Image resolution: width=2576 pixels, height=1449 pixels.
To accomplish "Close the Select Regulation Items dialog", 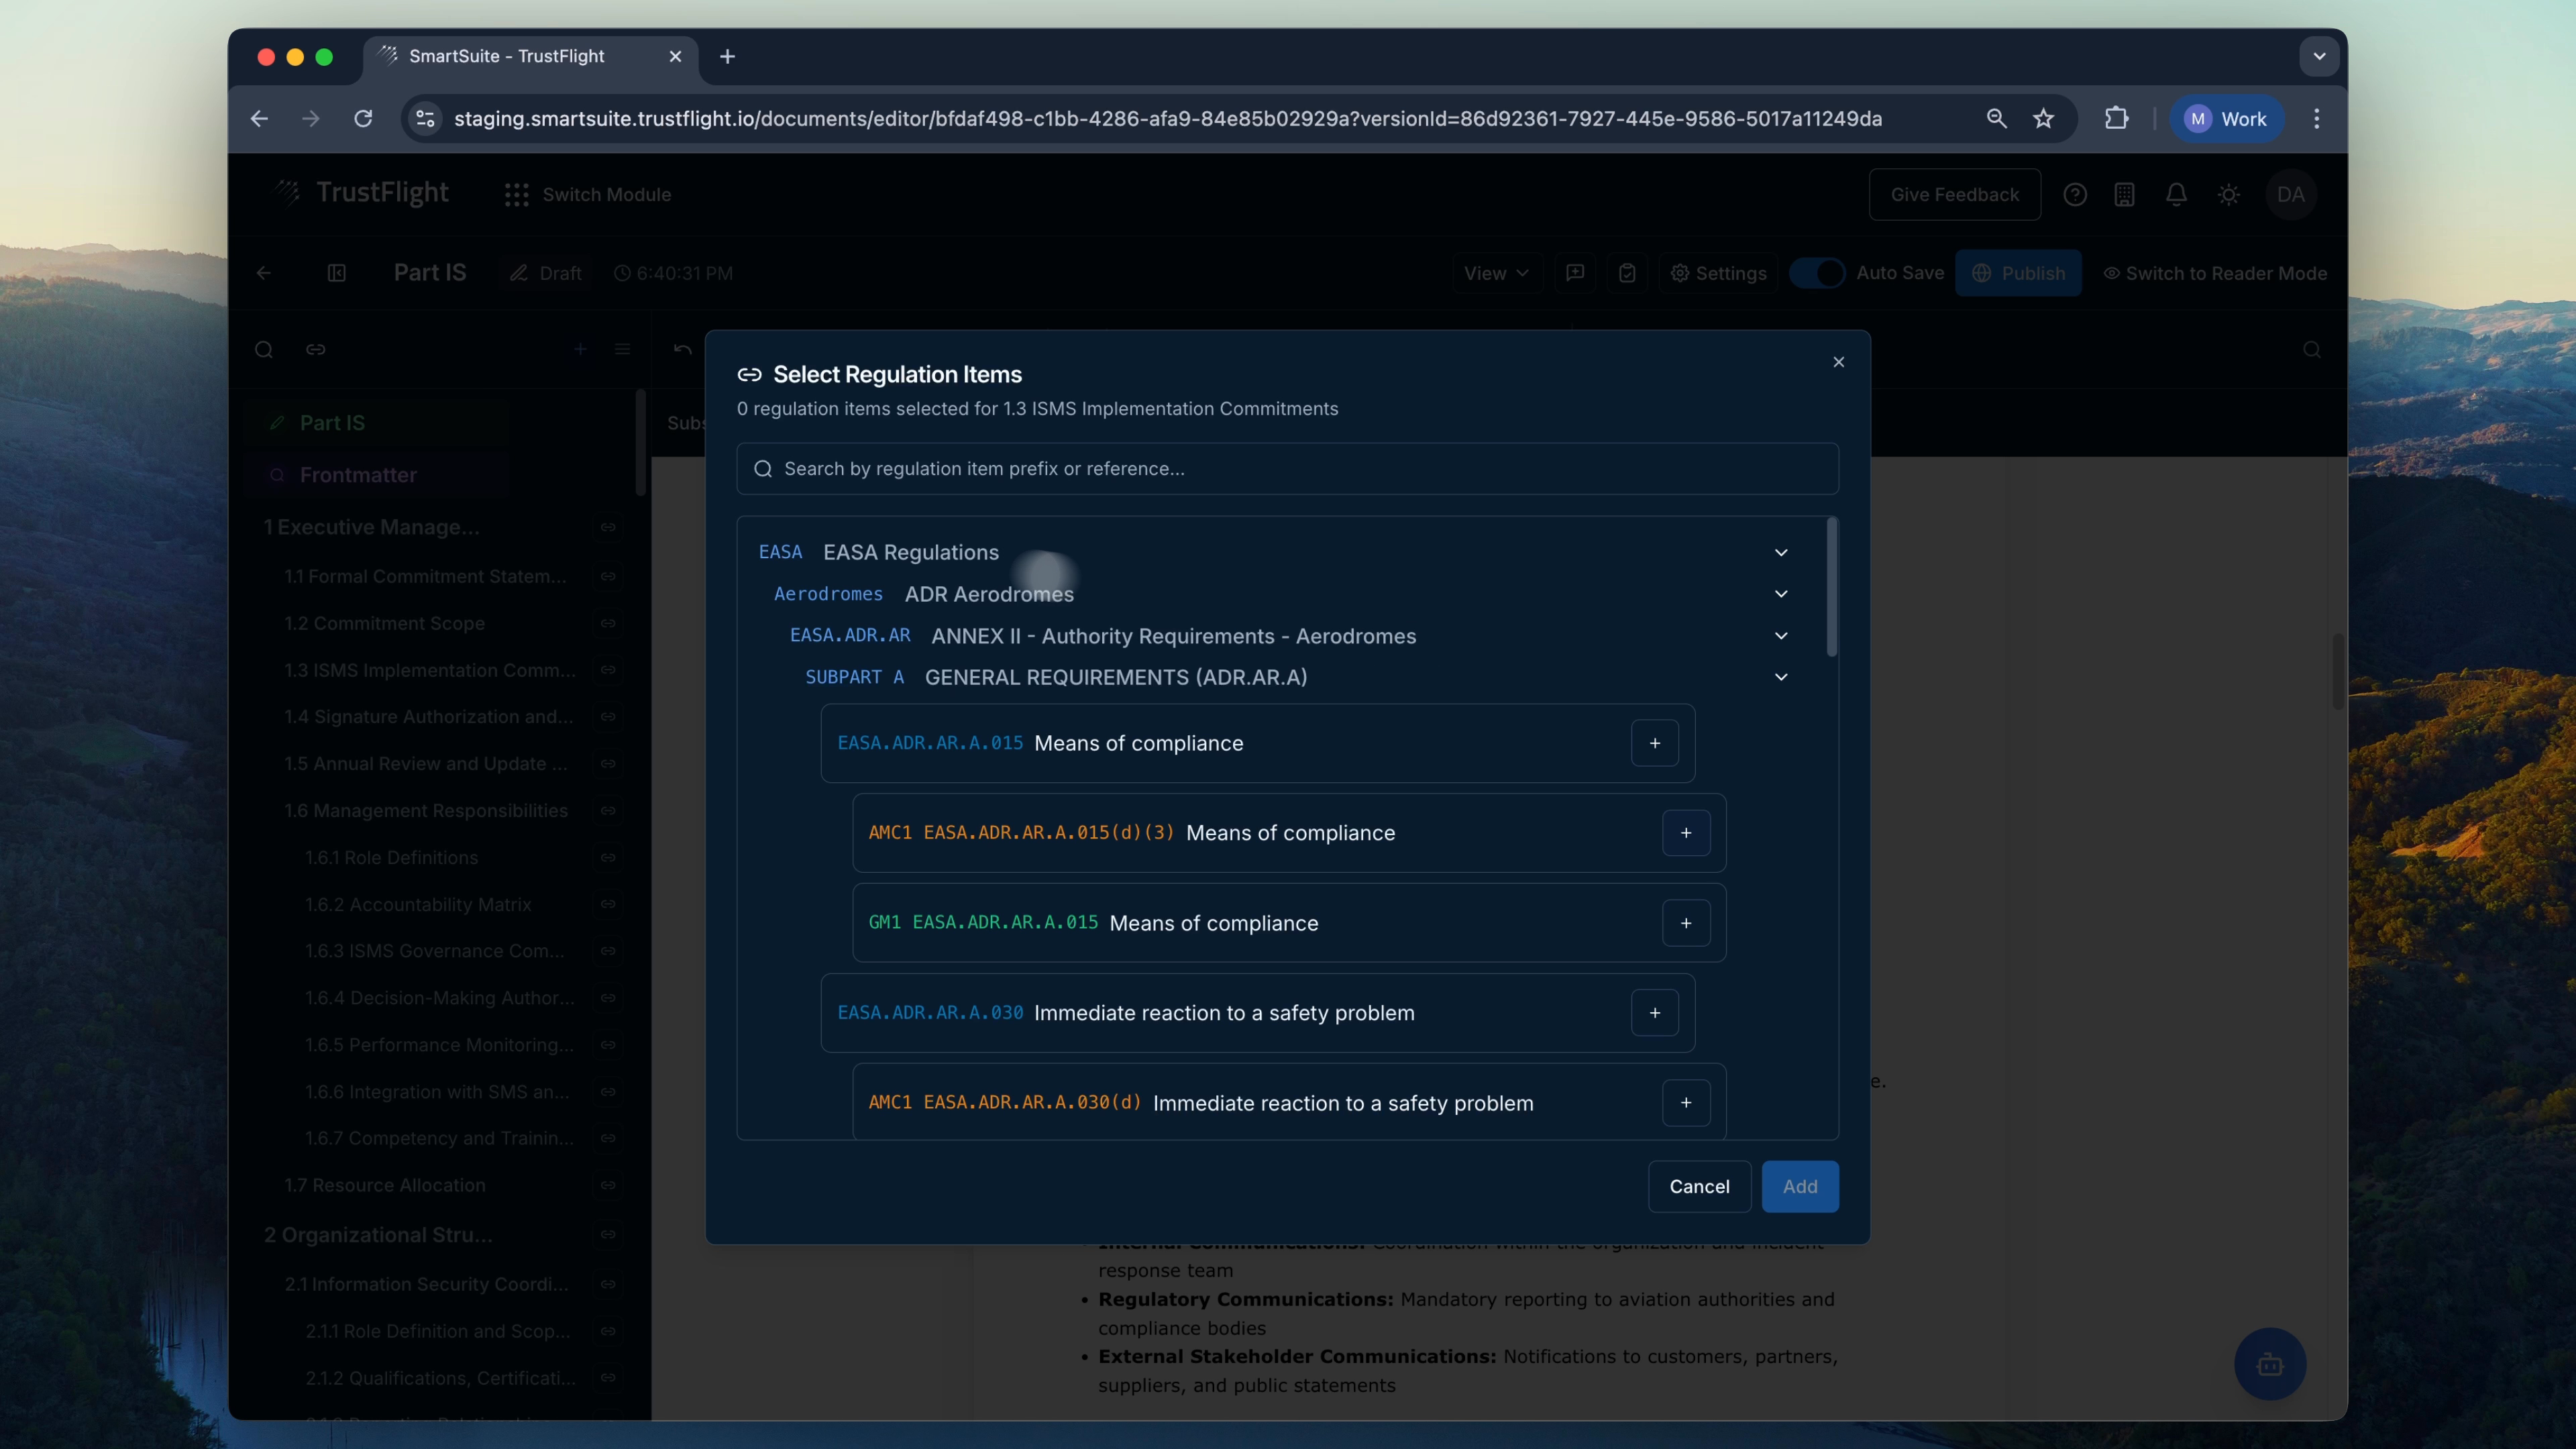I will 1838,362.
